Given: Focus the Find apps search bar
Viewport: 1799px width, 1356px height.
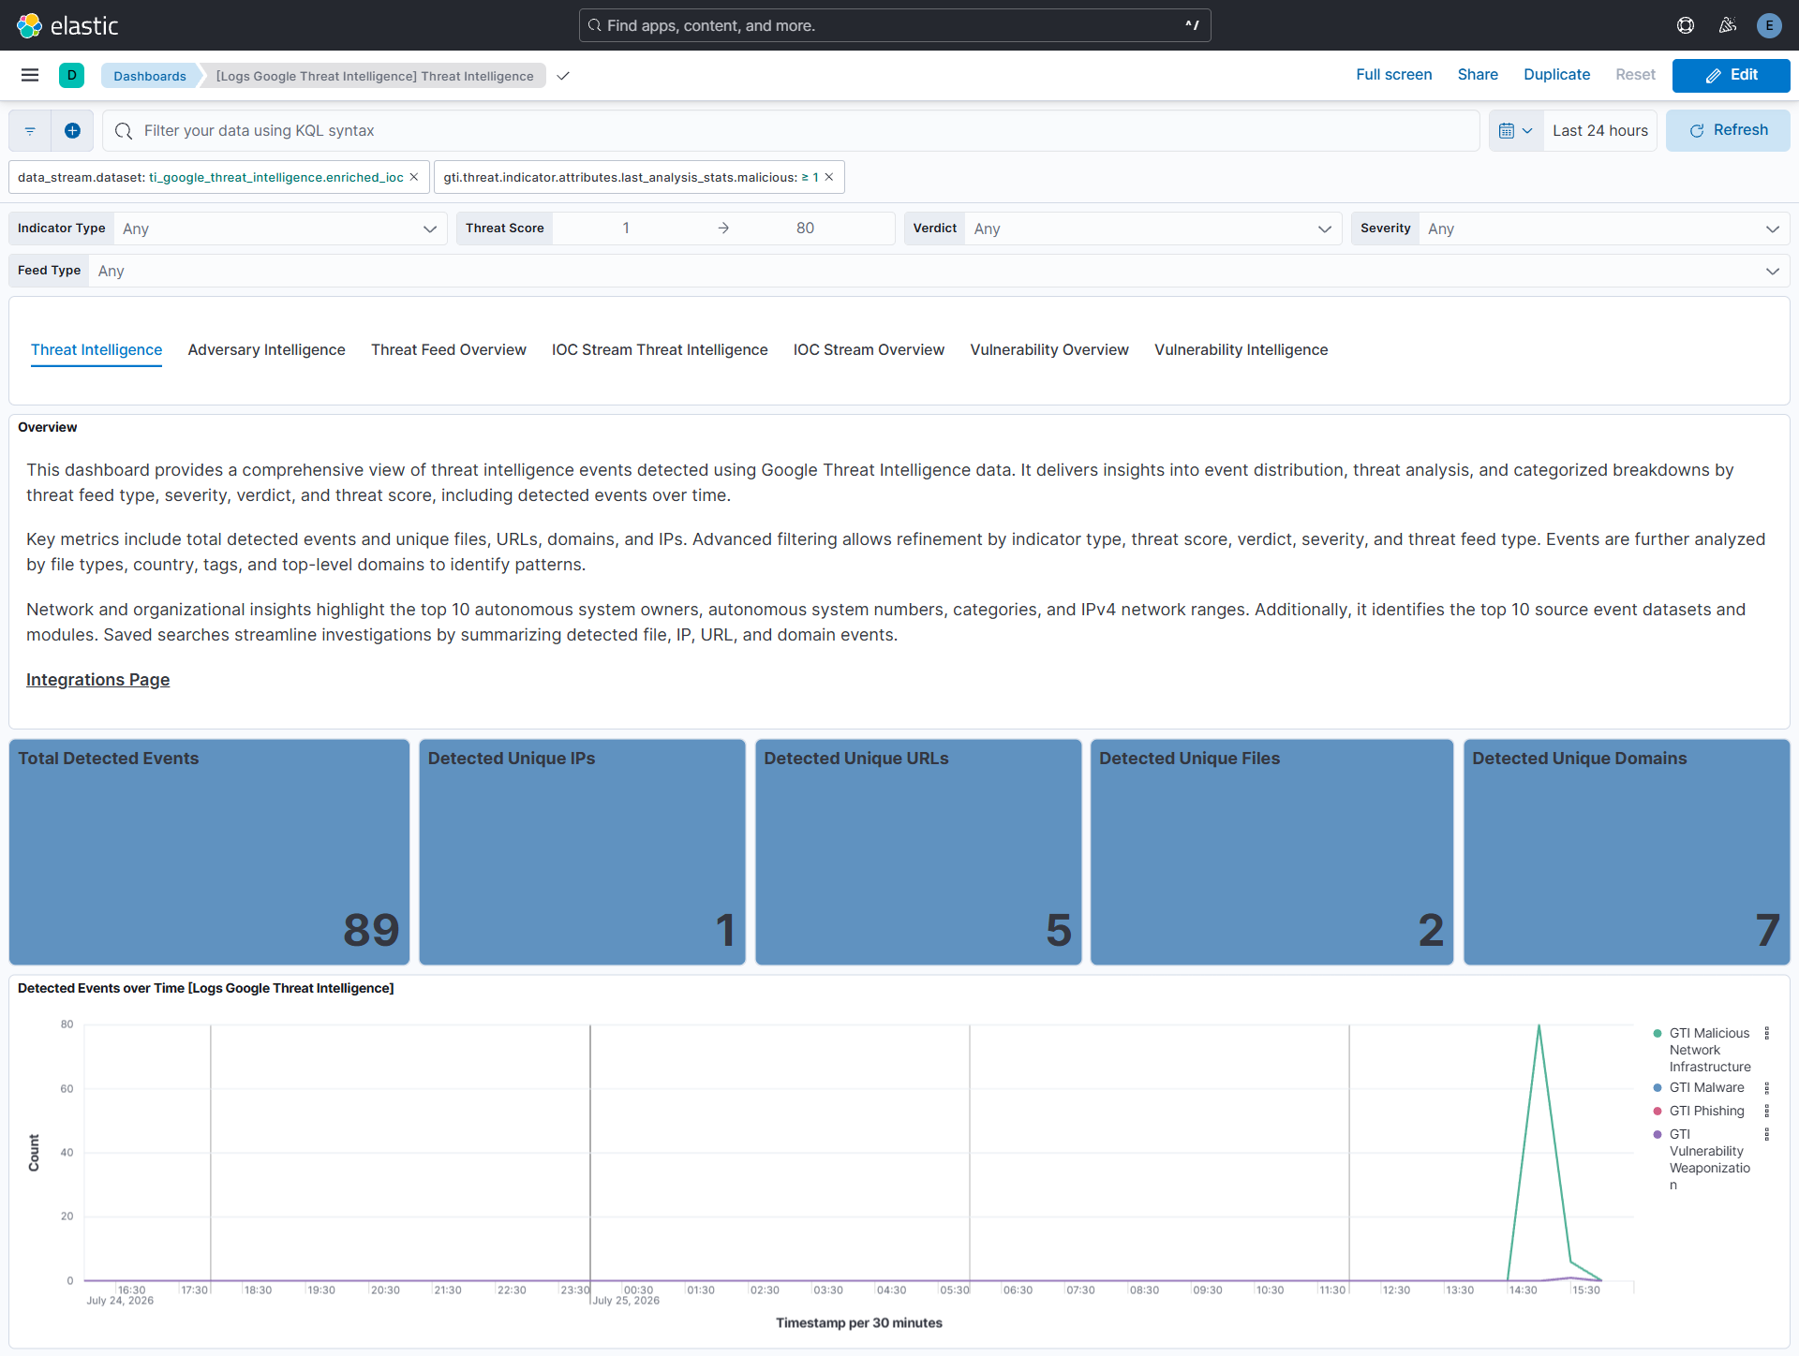Looking at the screenshot, I should point(895,25).
